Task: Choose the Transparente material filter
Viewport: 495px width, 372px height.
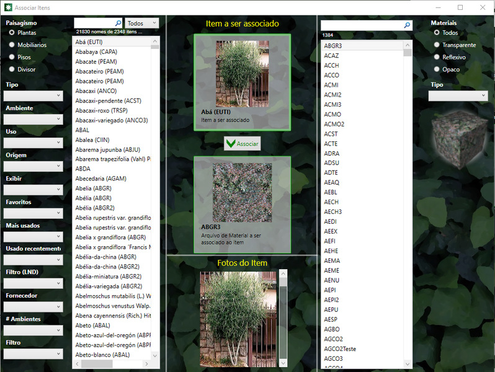Action: coord(437,45)
